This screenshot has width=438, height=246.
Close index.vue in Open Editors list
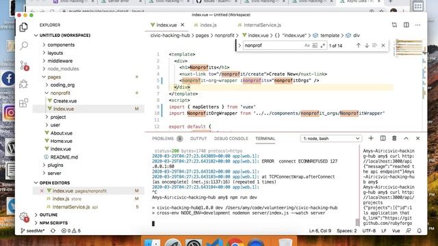pos(42,191)
